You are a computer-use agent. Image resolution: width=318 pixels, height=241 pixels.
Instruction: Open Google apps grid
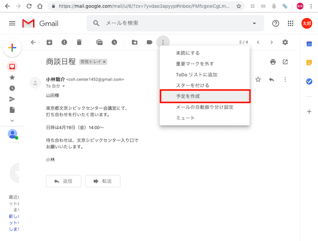point(291,23)
